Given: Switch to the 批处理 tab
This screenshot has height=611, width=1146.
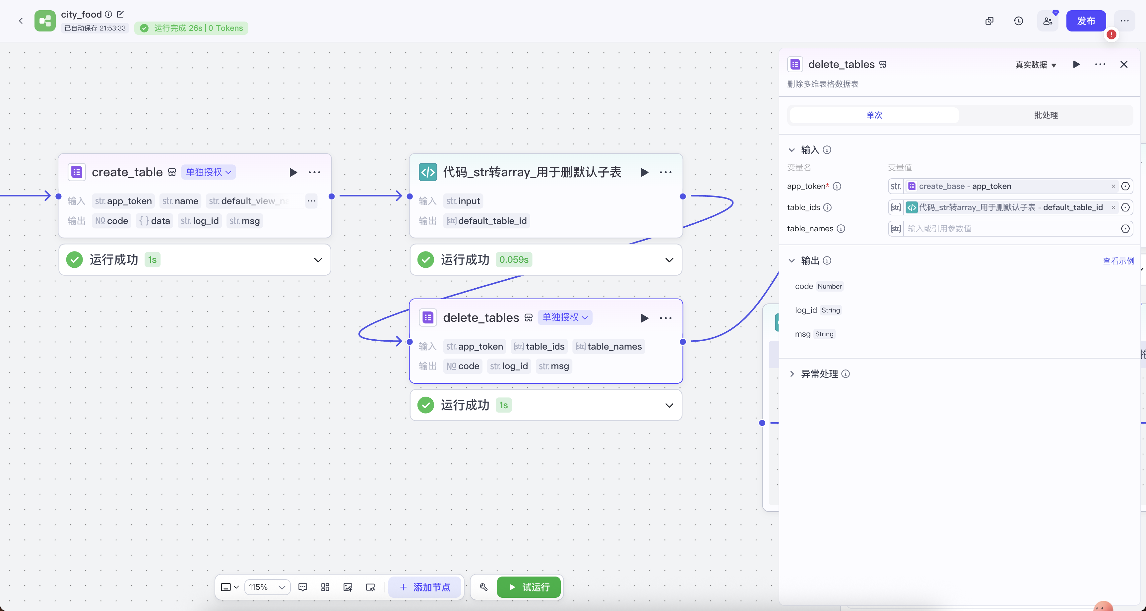Looking at the screenshot, I should pos(1046,115).
